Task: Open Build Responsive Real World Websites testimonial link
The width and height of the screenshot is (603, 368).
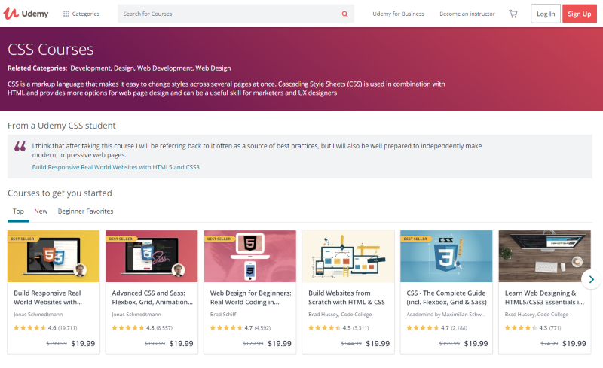Action: click(116, 167)
